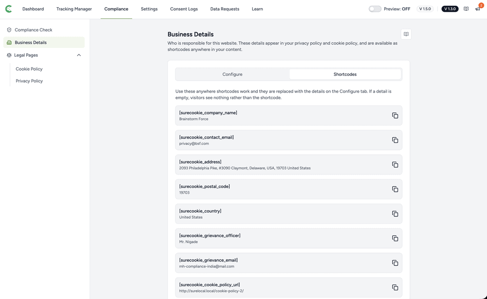Click the [surecookie_grievance_email] shortcode text
This screenshot has height=299, width=487.
pyautogui.click(x=208, y=260)
